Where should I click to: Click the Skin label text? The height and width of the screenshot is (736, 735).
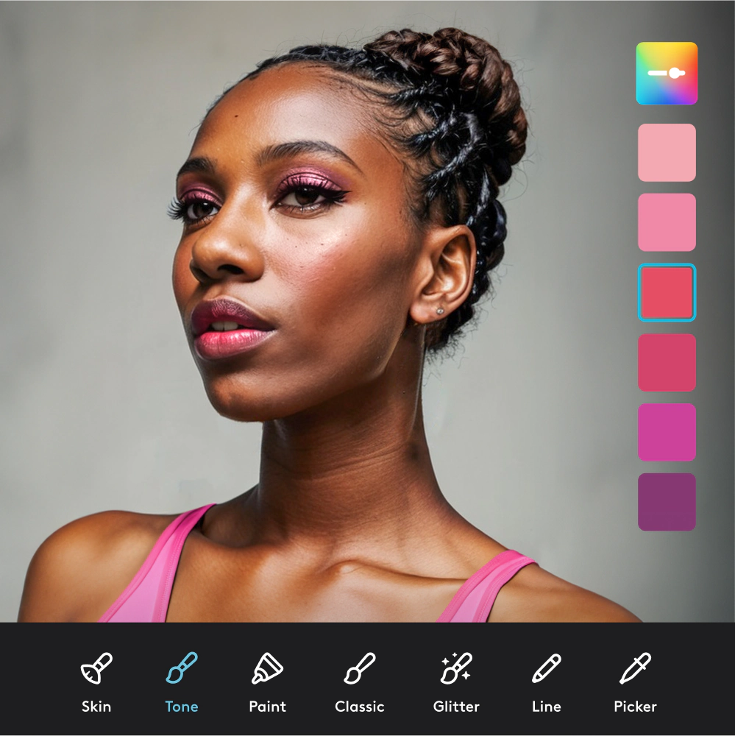96,707
